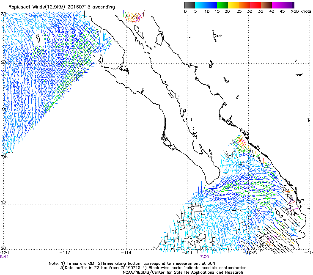This screenshot has width=313, height=275.
Task: Click the gray 0–5 knots legend segment
Action: (189, 5)
